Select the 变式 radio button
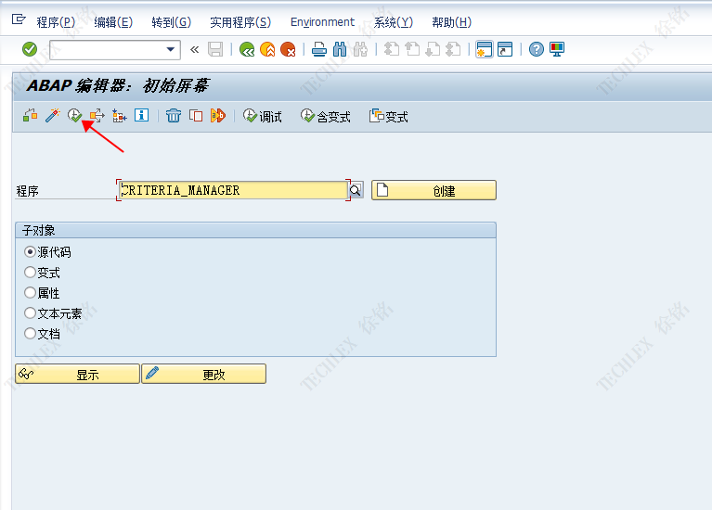The height and width of the screenshot is (510, 712). [31, 273]
